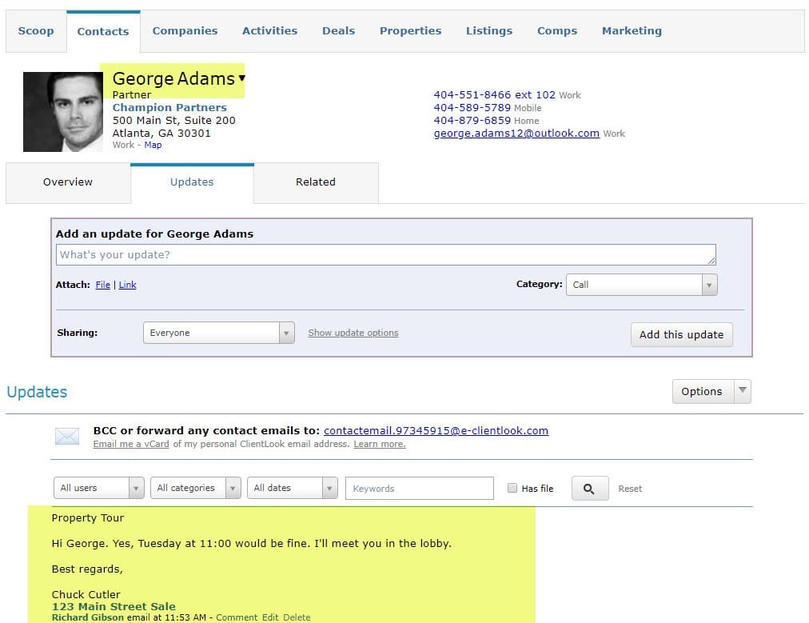The height and width of the screenshot is (623, 809).
Task: Open the Marketing tab
Action: click(632, 30)
